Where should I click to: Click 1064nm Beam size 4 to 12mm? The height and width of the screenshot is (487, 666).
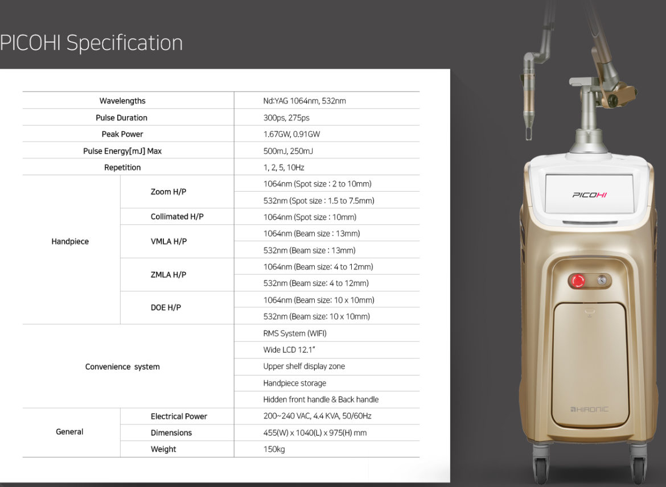point(318,267)
